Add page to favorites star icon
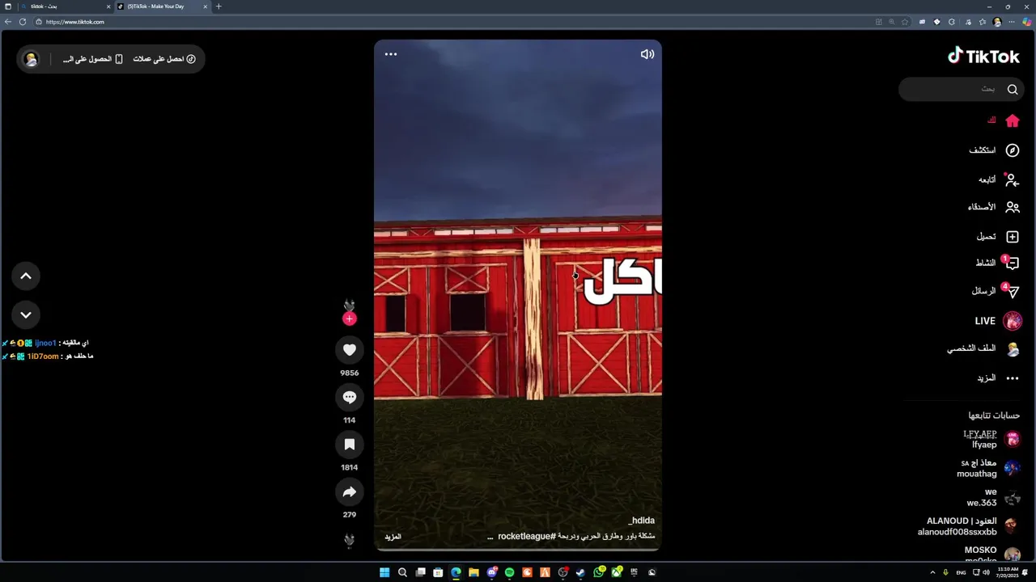Screen dimensions: 1036x582 tap(905, 22)
